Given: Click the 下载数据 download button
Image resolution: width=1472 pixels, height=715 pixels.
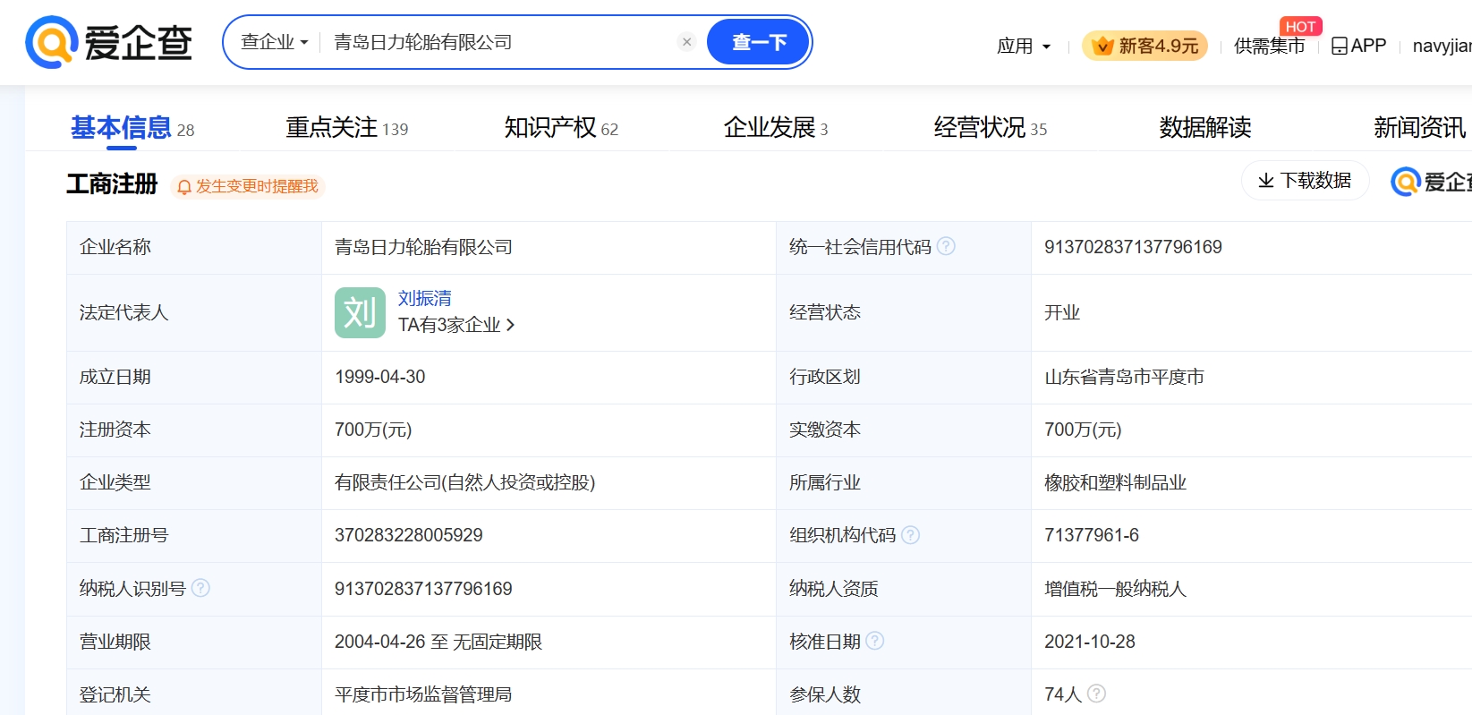Looking at the screenshot, I should [1305, 181].
